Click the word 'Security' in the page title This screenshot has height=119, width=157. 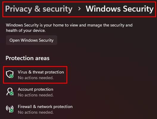(x=138, y=9)
